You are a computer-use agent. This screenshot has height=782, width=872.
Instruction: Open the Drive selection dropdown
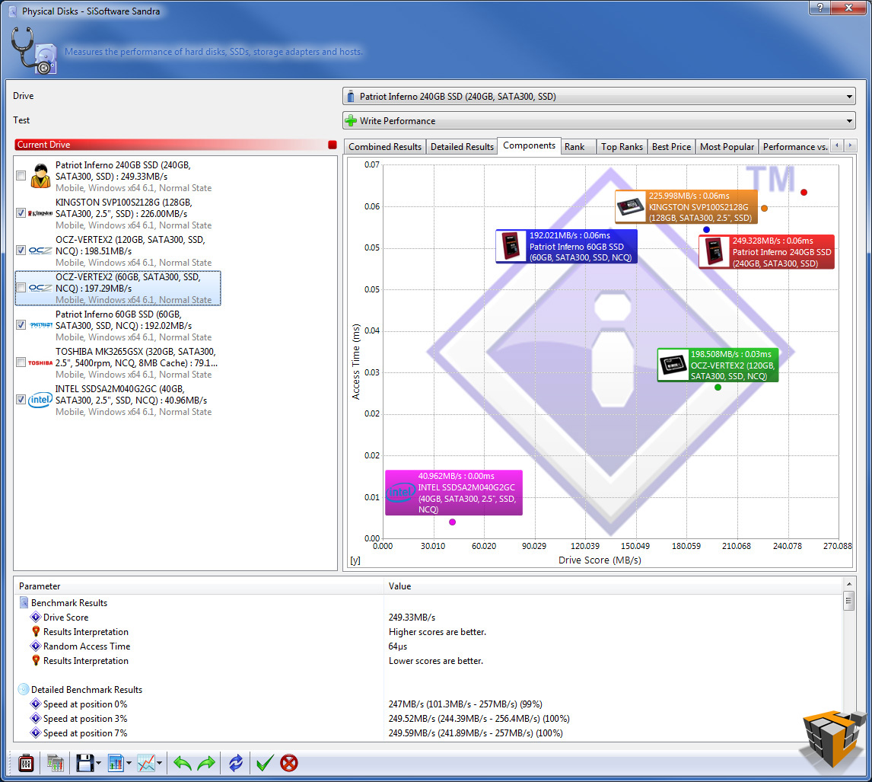[x=599, y=96]
